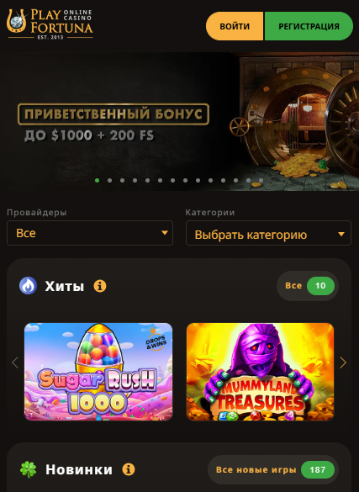Expand the Выбрать категорию dropdown
The width and height of the screenshot is (359, 492).
point(268,233)
